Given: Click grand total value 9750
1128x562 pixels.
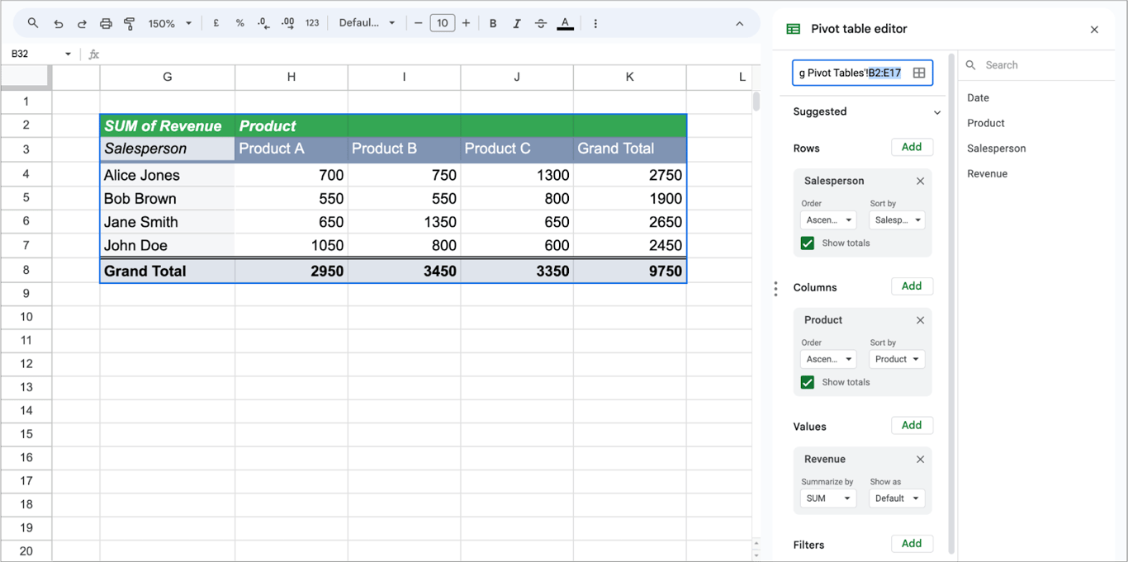Looking at the screenshot, I should (x=630, y=271).
